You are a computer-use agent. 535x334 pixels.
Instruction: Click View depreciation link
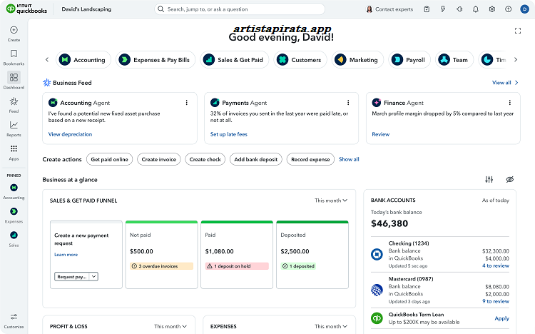70,134
